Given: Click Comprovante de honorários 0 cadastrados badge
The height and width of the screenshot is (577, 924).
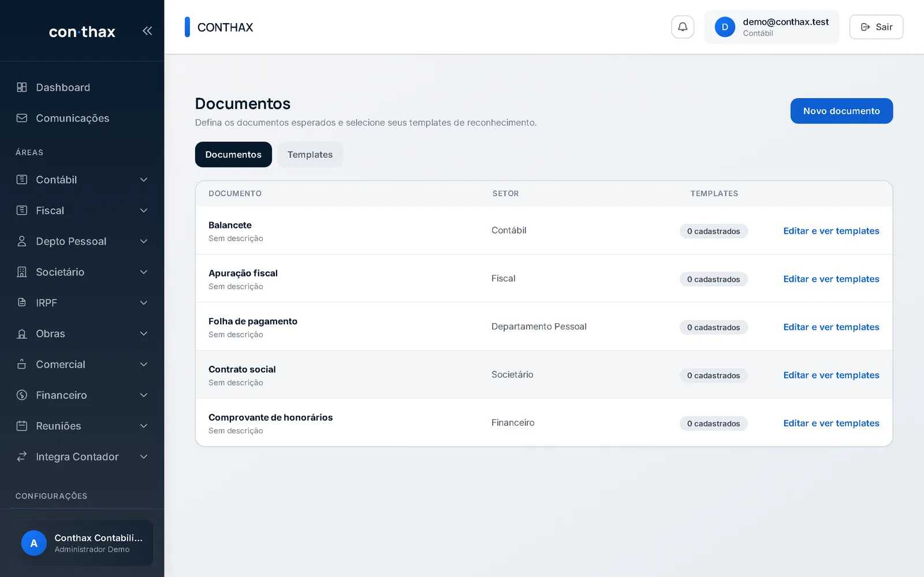Looking at the screenshot, I should pyautogui.click(x=714, y=424).
